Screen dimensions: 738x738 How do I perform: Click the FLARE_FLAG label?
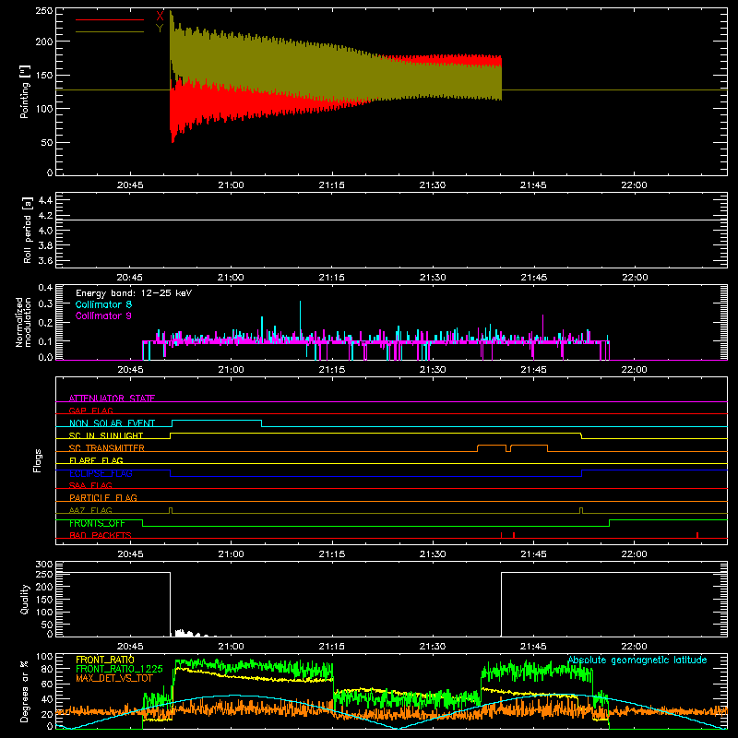(x=96, y=460)
